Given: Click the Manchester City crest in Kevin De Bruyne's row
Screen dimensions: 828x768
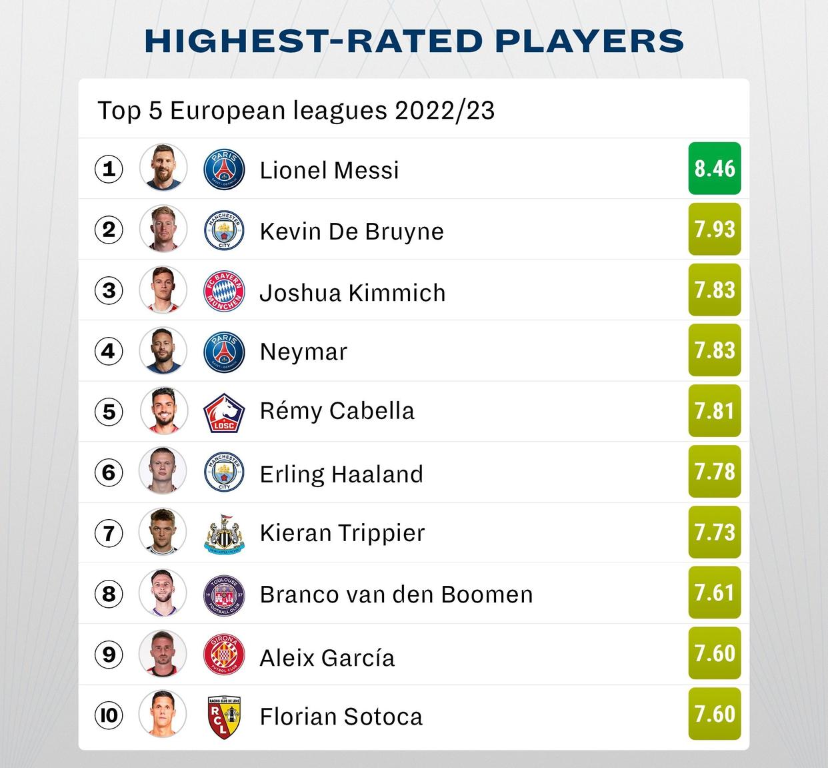Looking at the screenshot, I should point(224,230).
